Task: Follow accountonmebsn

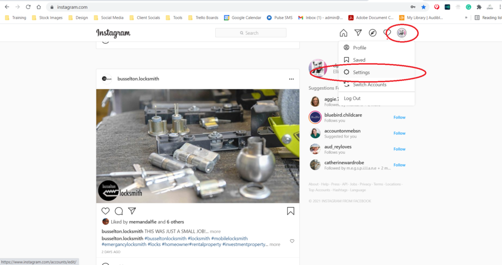Action: click(x=399, y=133)
